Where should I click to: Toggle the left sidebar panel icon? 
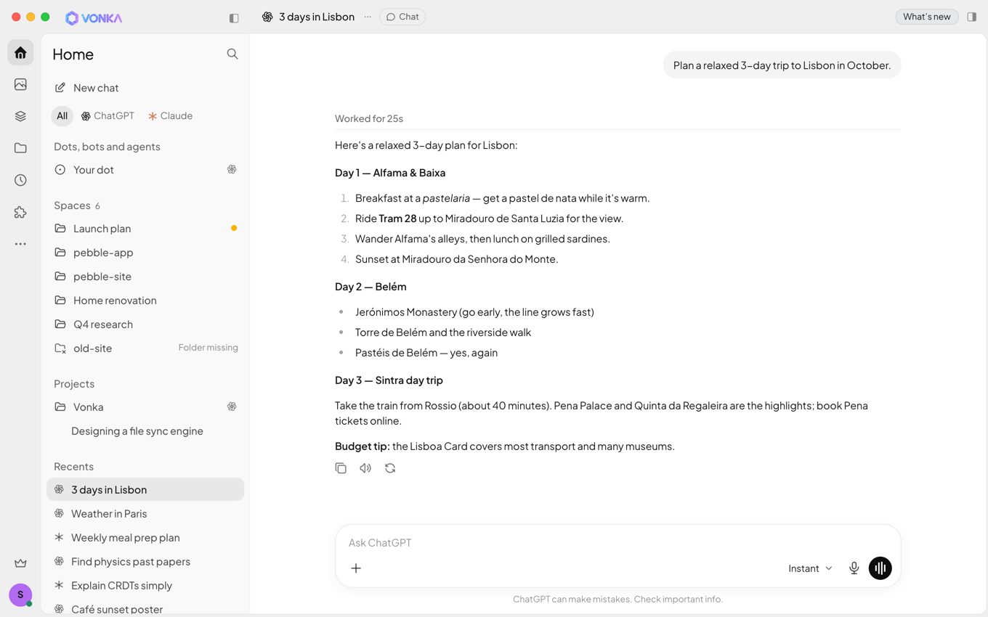coord(234,17)
